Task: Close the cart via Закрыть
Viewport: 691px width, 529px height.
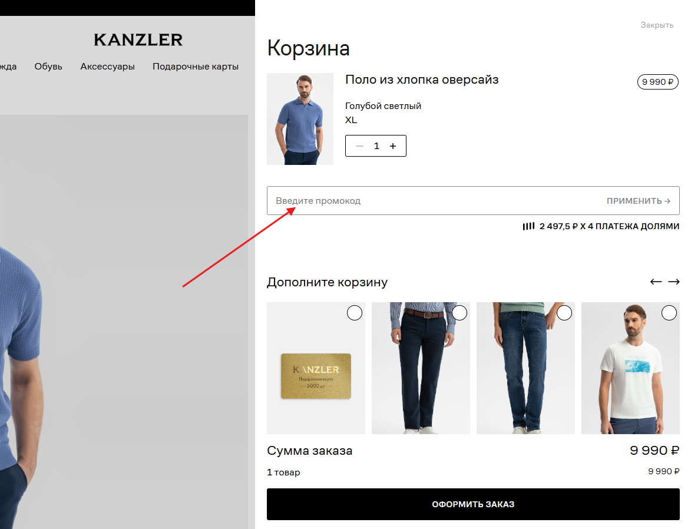Action: click(657, 25)
